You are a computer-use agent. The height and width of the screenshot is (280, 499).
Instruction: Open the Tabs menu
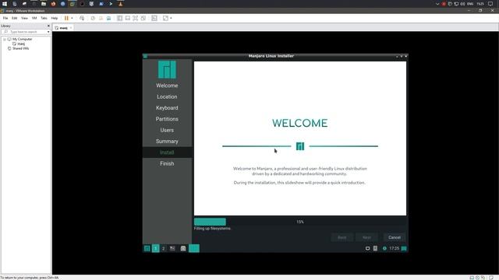pos(44,18)
